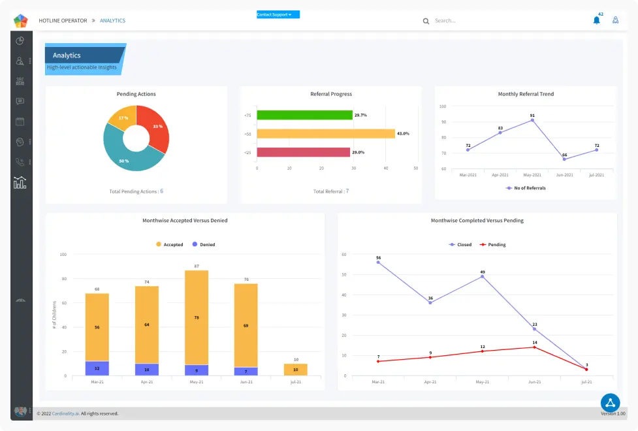Click the person search sidebar icon
The height and width of the screenshot is (431, 638).
pyautogui.click(x=20, y=61)
